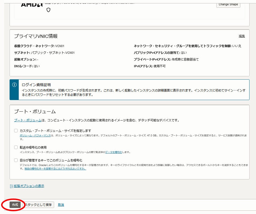
Task: Select the 起動オプション value text
Action: 38,60
